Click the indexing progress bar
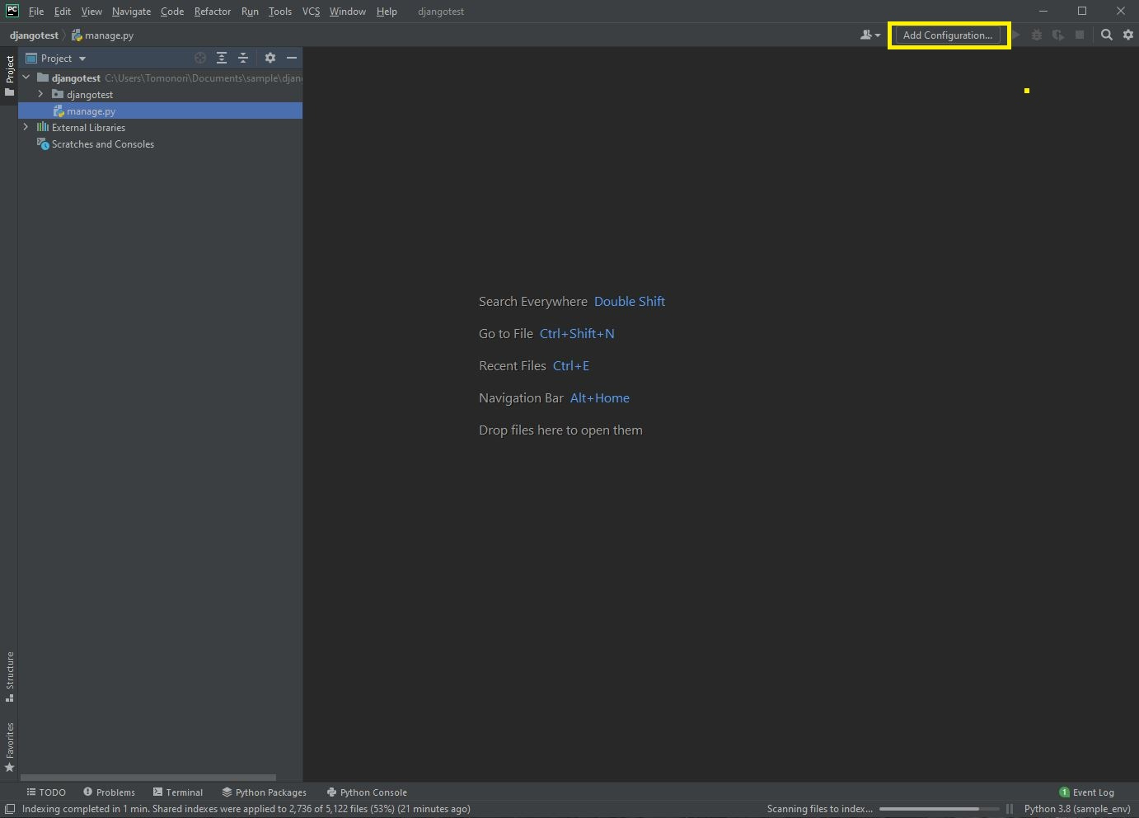 (938, 809)
